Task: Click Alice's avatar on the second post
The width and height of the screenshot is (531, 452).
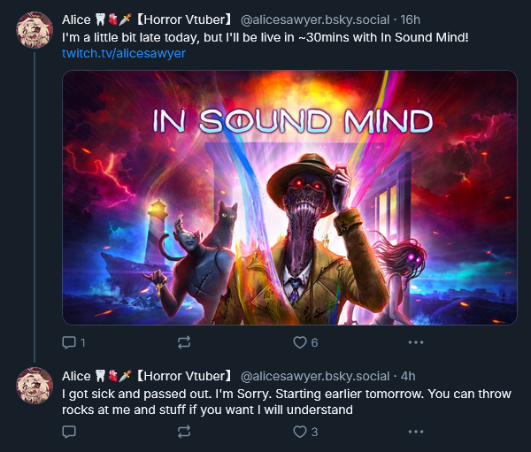Action: (x=35, y=386)
